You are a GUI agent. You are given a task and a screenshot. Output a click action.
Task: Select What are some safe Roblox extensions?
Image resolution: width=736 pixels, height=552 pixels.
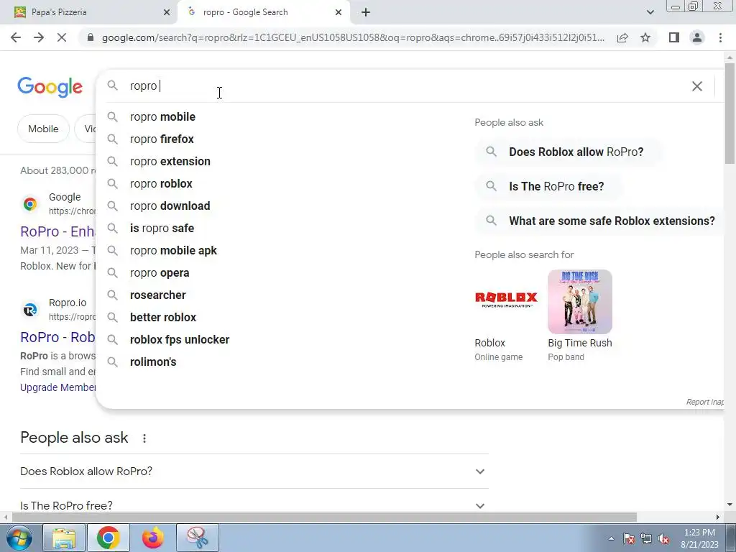click(x=600, y=221)
